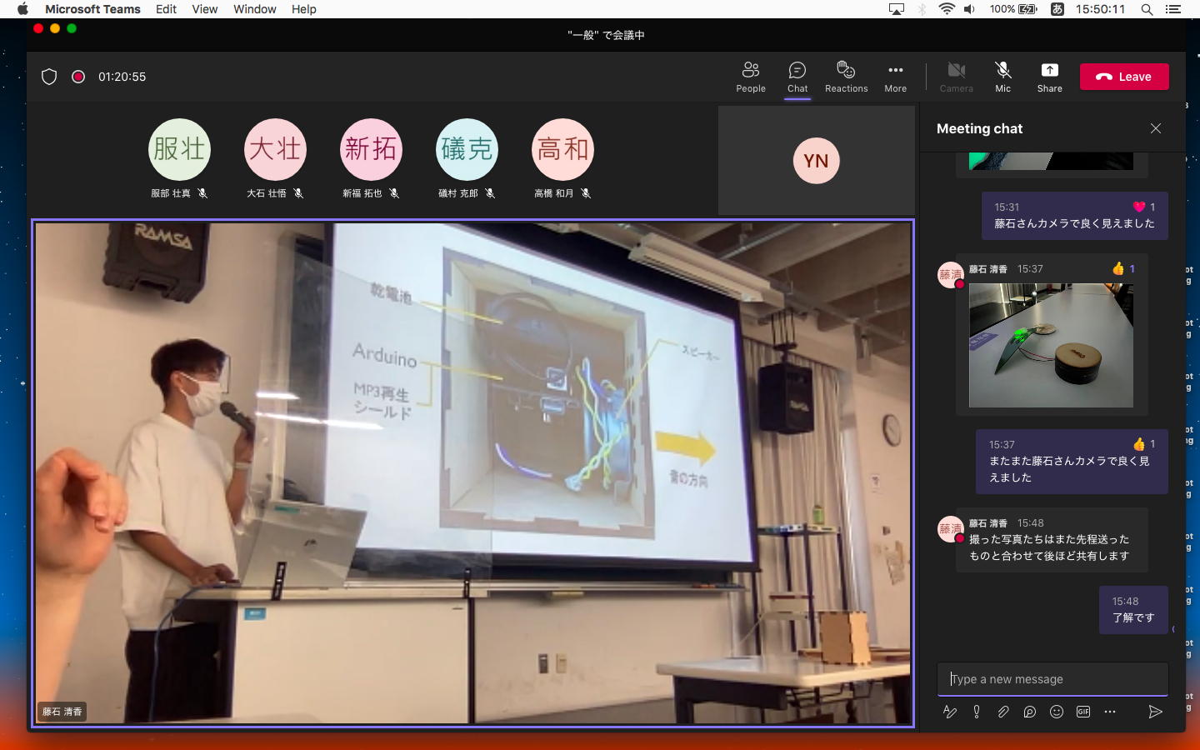Open the Apple menu
Screen dimensions: 1200x750
22,9
